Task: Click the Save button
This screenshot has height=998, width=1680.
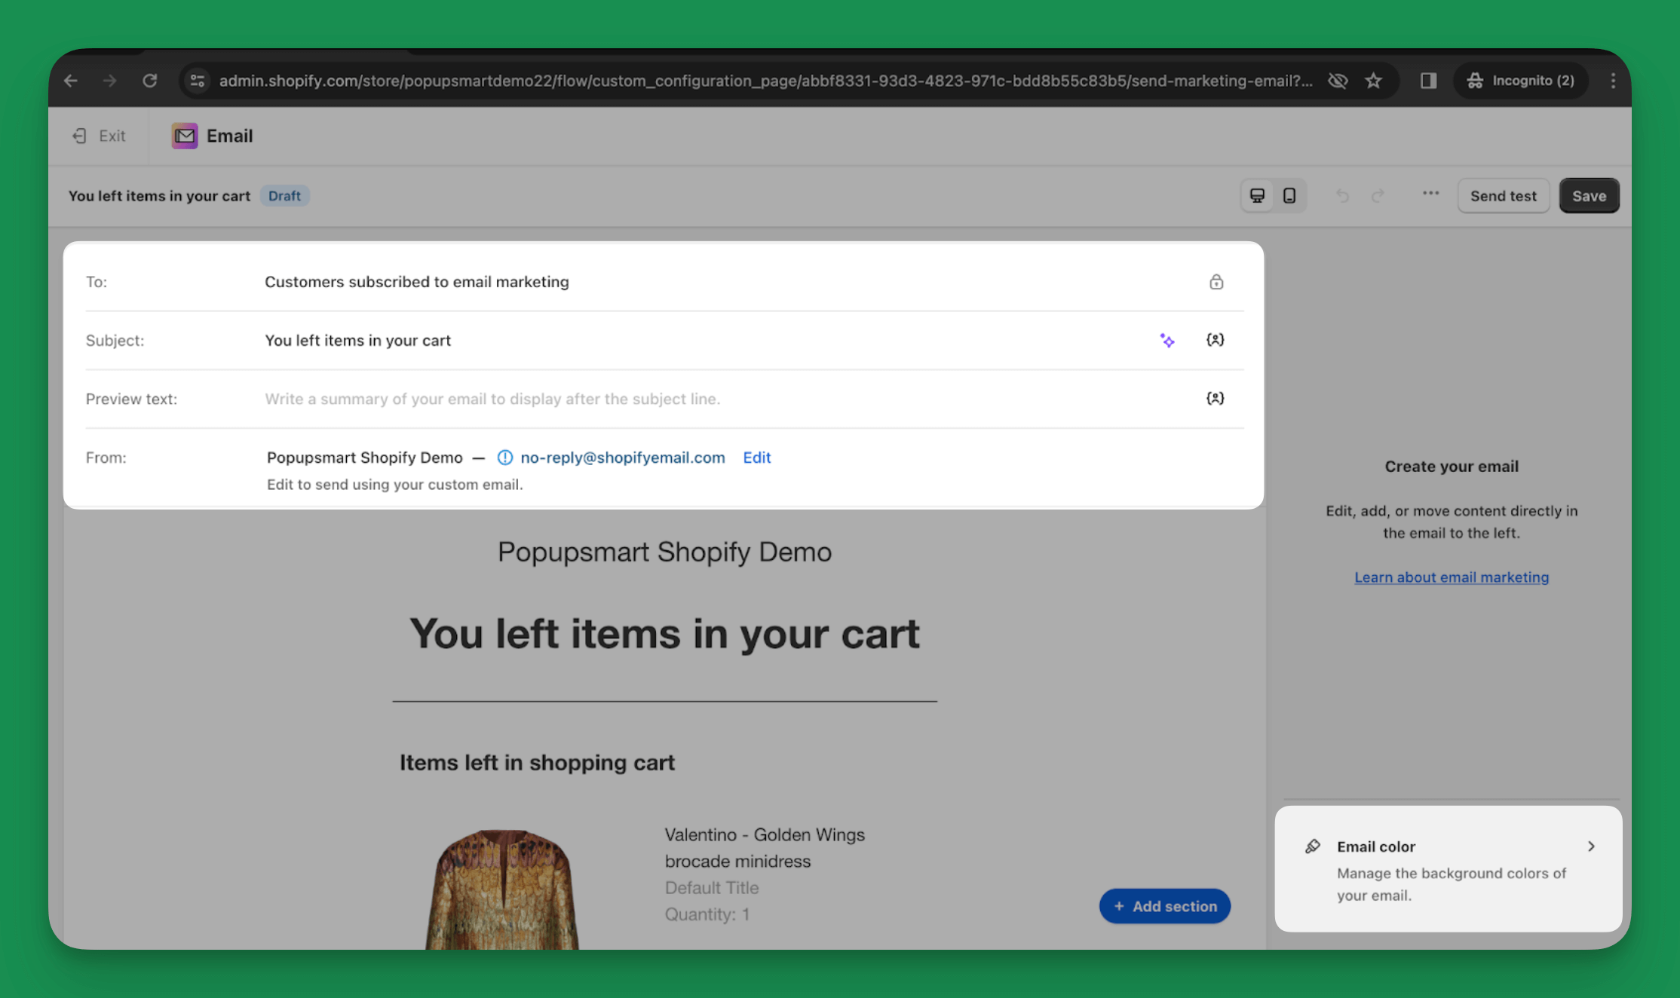Action: tap(1590, 196)
